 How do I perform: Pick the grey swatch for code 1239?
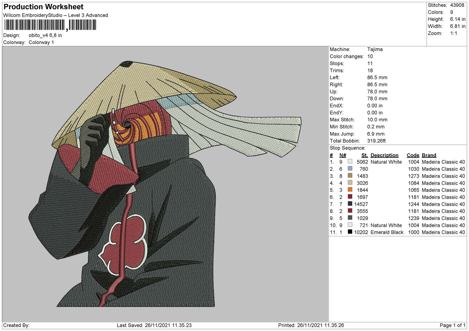[350, 218]
